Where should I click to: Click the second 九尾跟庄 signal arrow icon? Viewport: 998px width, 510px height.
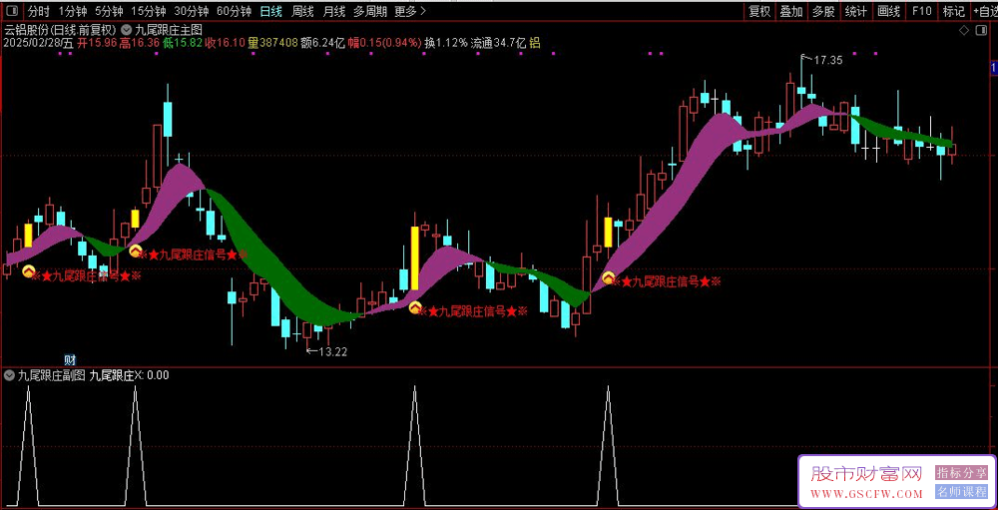coord(136,251)
